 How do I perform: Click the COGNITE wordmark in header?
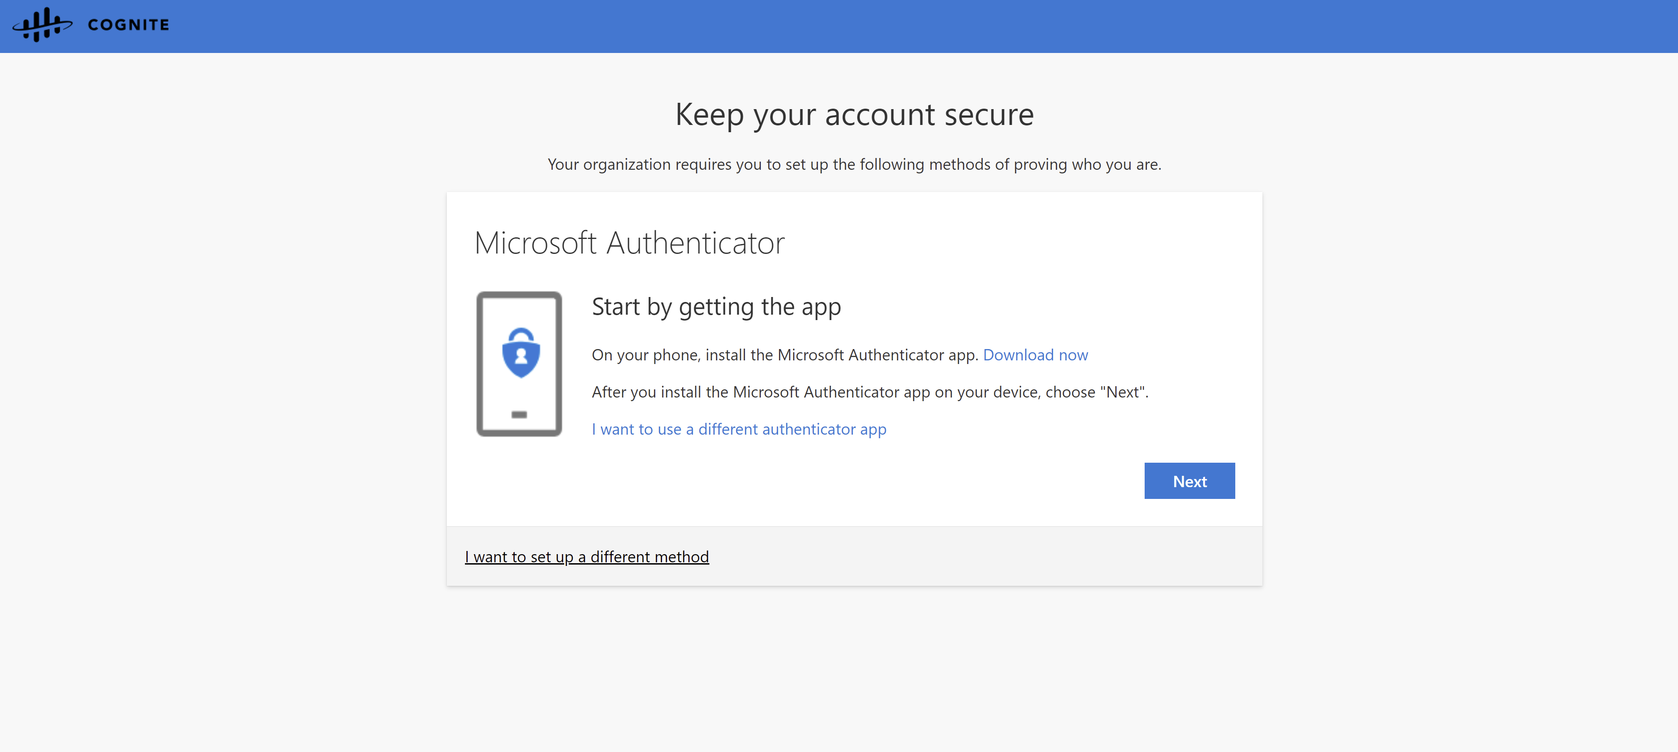128,25
